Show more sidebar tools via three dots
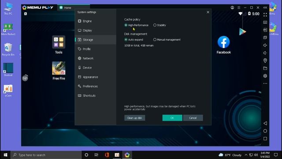282x159 pixels. [x=265, y=83]
